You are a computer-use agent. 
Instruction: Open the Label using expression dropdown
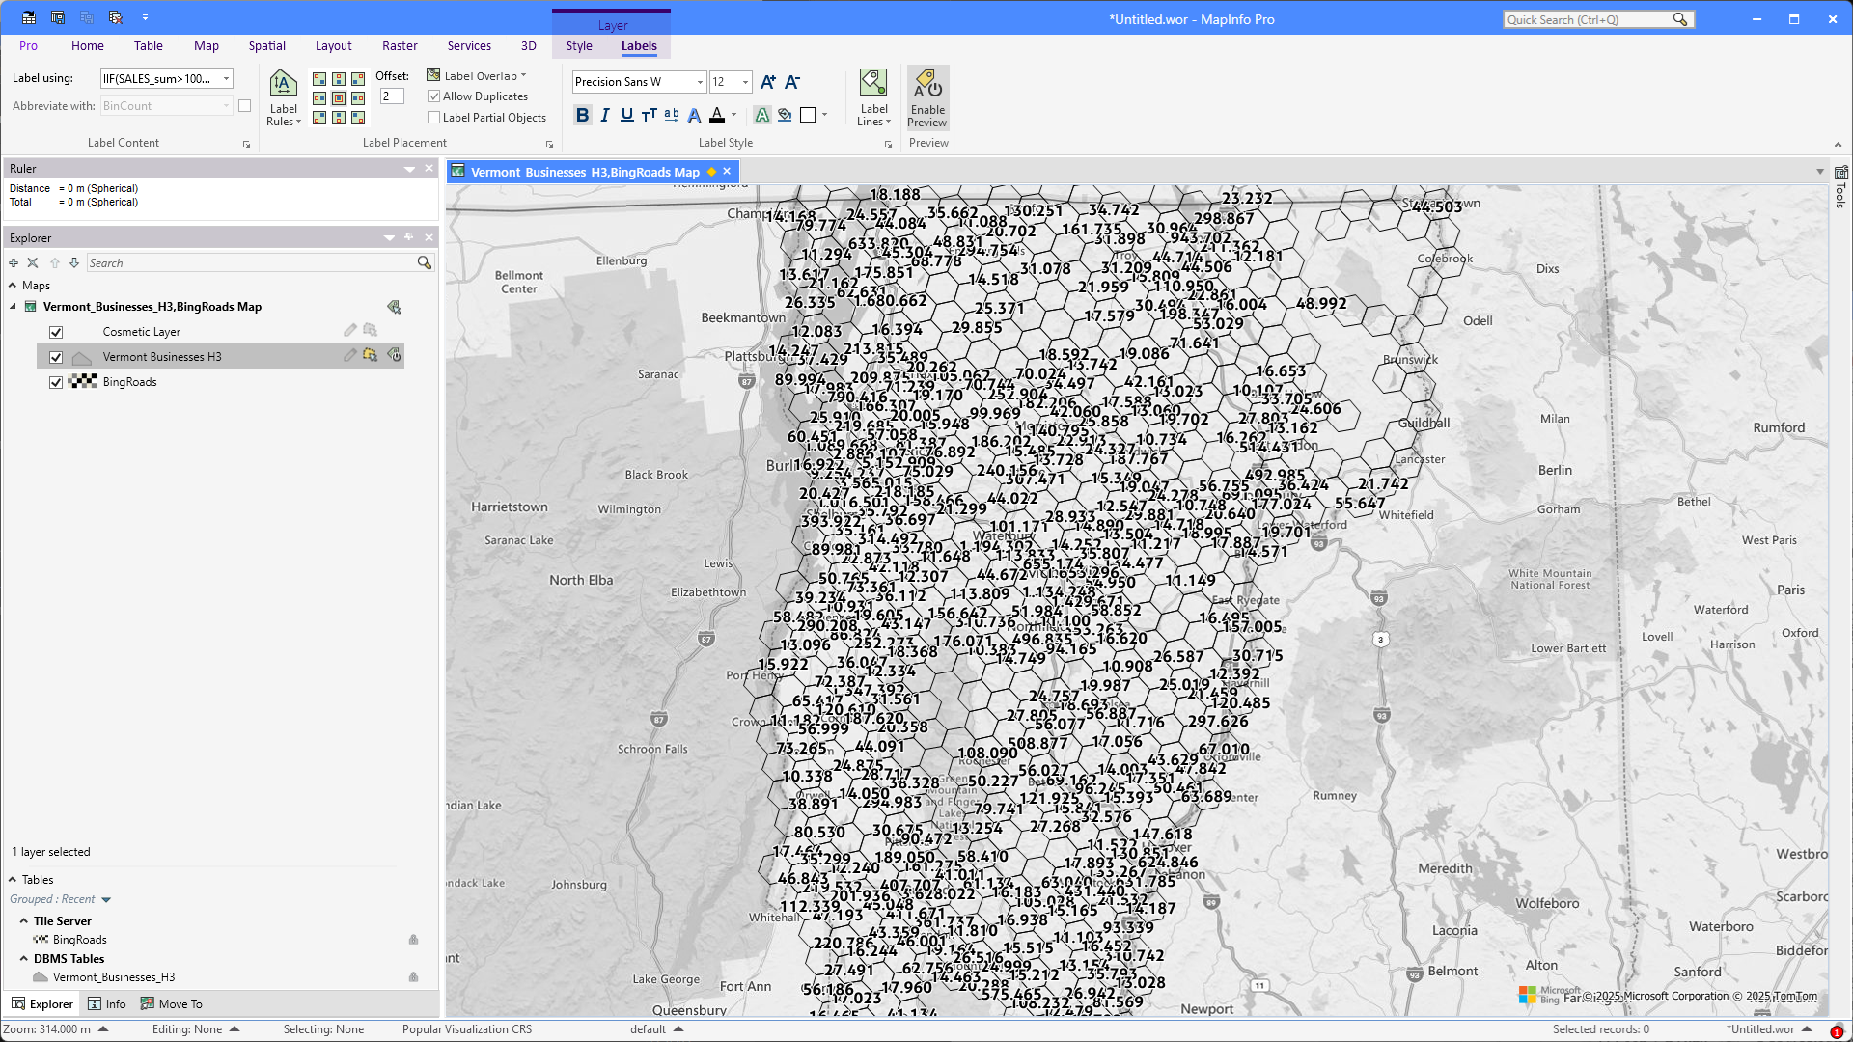pos(227,79)
